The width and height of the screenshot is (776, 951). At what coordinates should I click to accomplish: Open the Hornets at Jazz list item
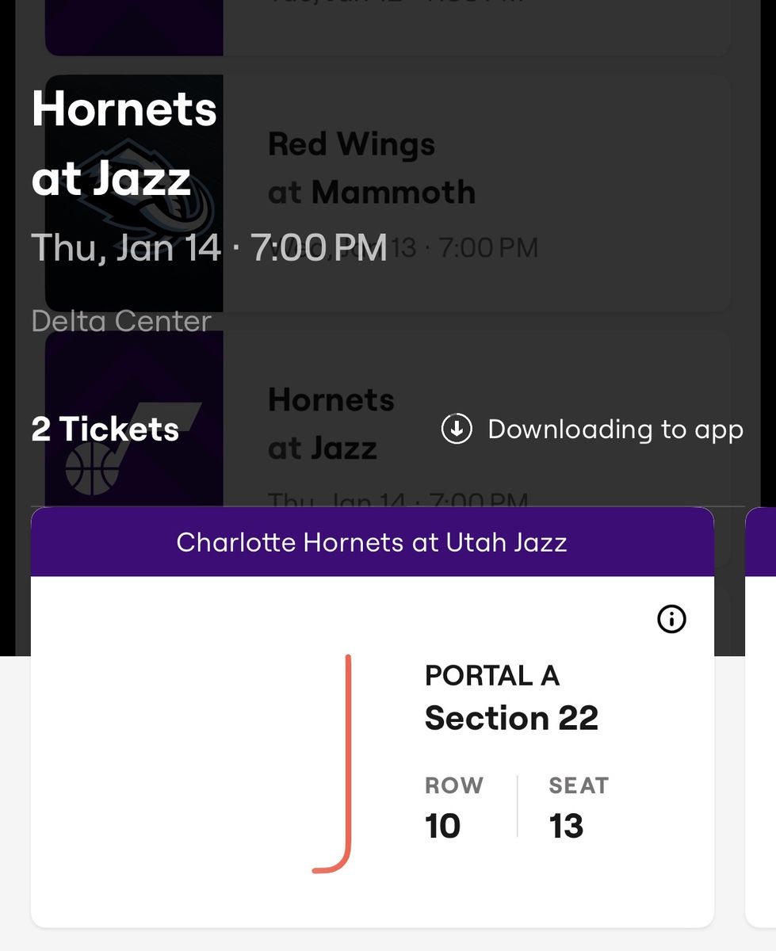point(387,422)
